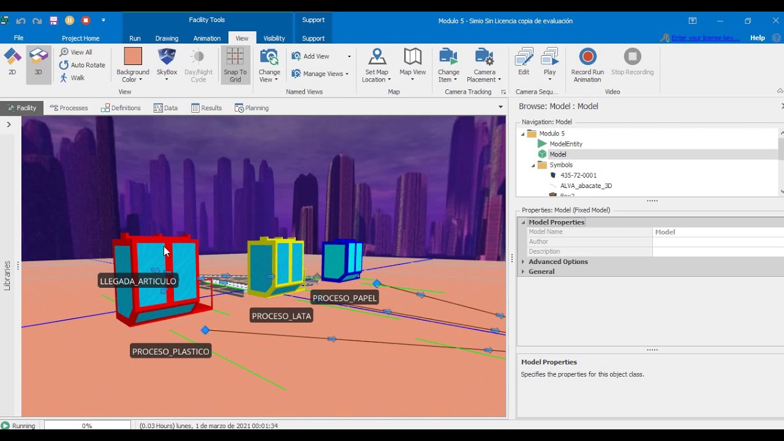
Task: Stop the simulation run
Action: [x=86, y=20]
